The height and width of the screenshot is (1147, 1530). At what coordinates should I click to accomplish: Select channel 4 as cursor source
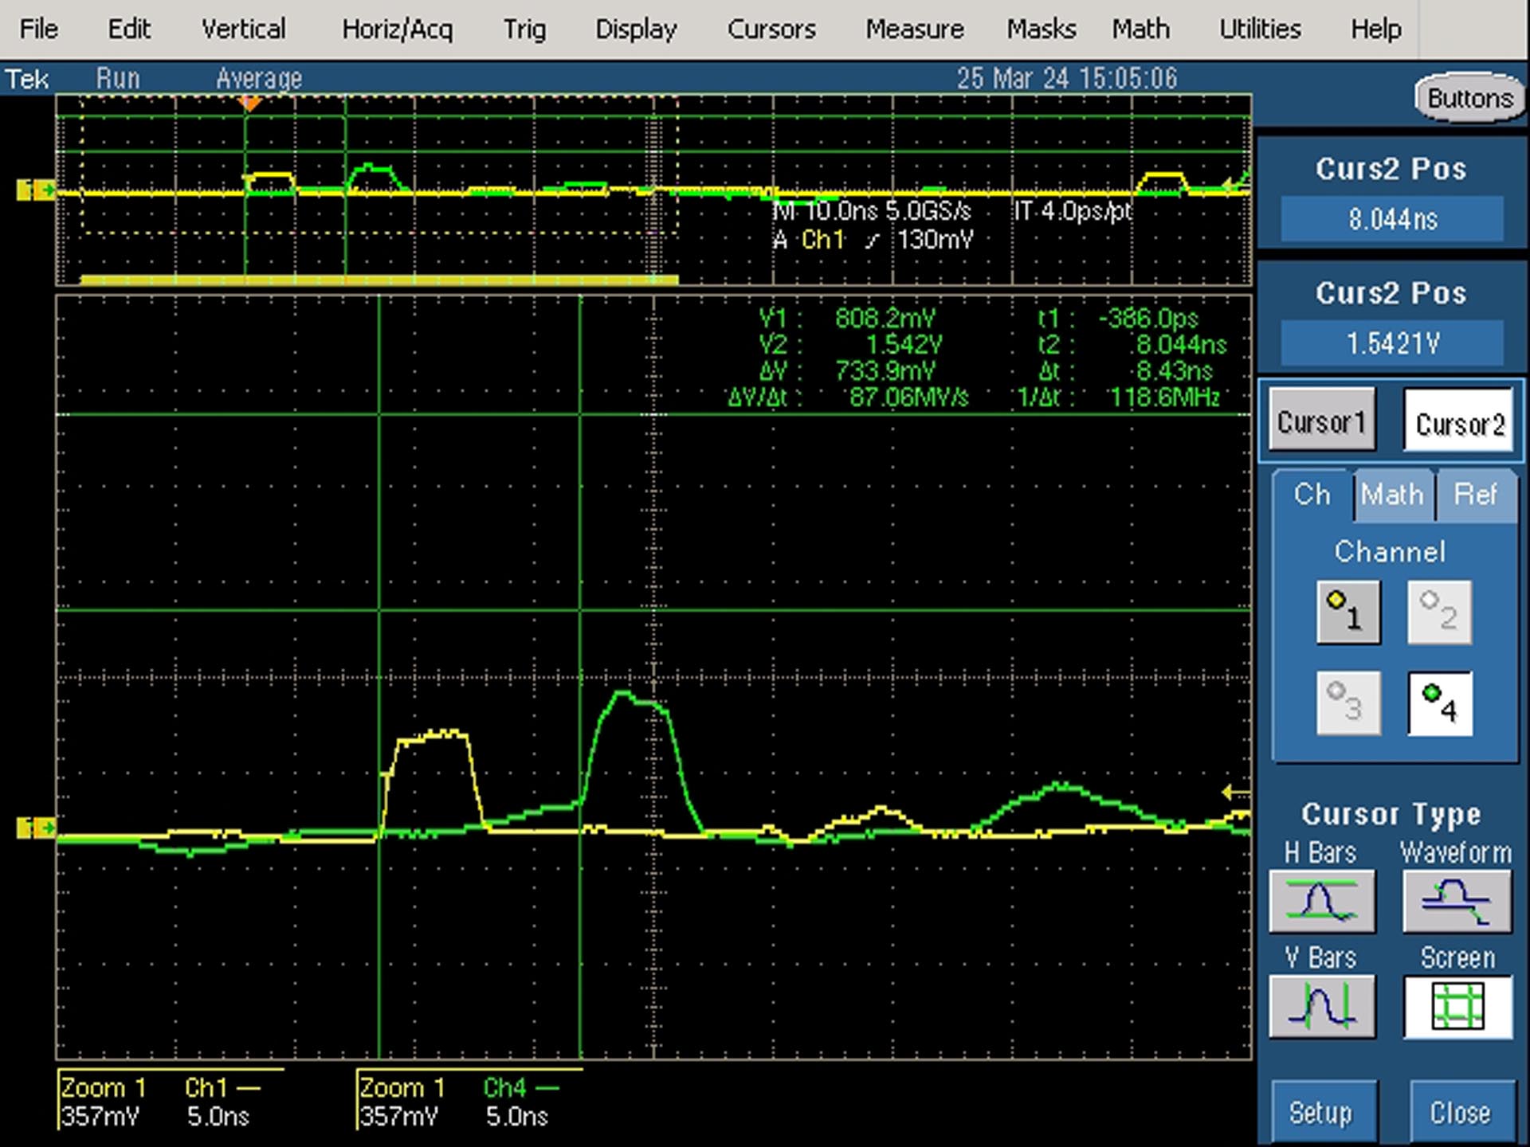(x=1440, y=703)
